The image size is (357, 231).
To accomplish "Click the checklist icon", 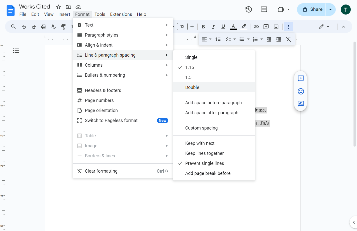I will 228,39.
